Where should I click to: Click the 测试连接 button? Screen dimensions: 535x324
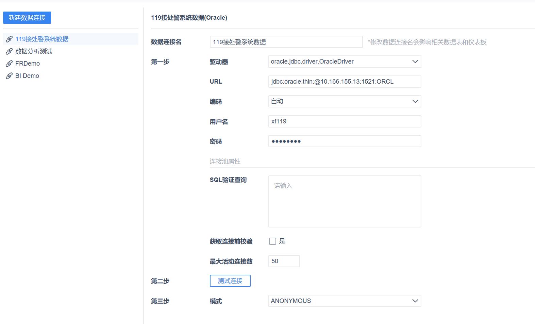tap(230, 281)
